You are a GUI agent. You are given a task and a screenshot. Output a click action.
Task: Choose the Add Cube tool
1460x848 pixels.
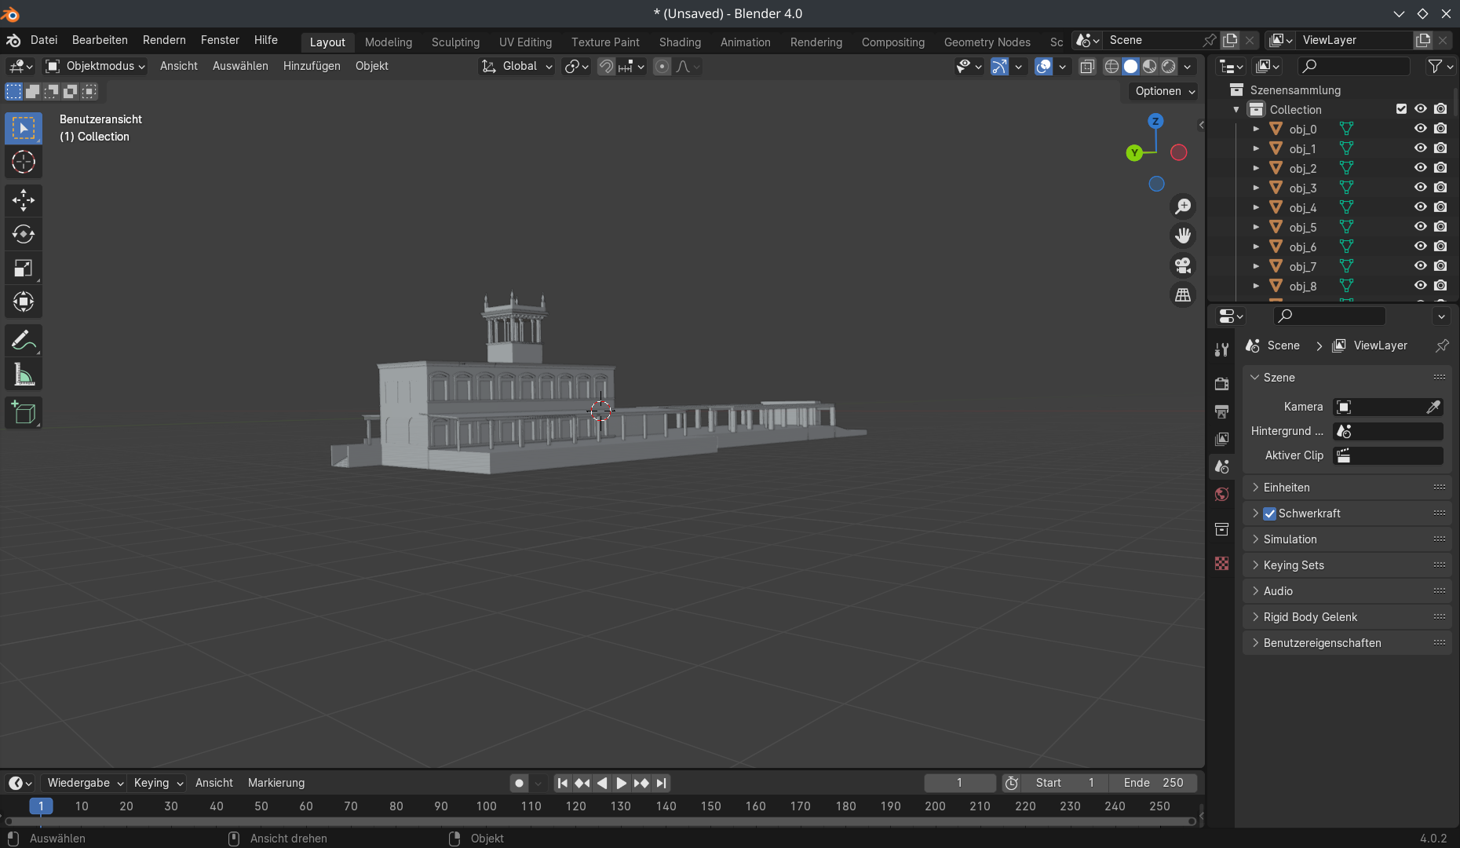(24, 413)
